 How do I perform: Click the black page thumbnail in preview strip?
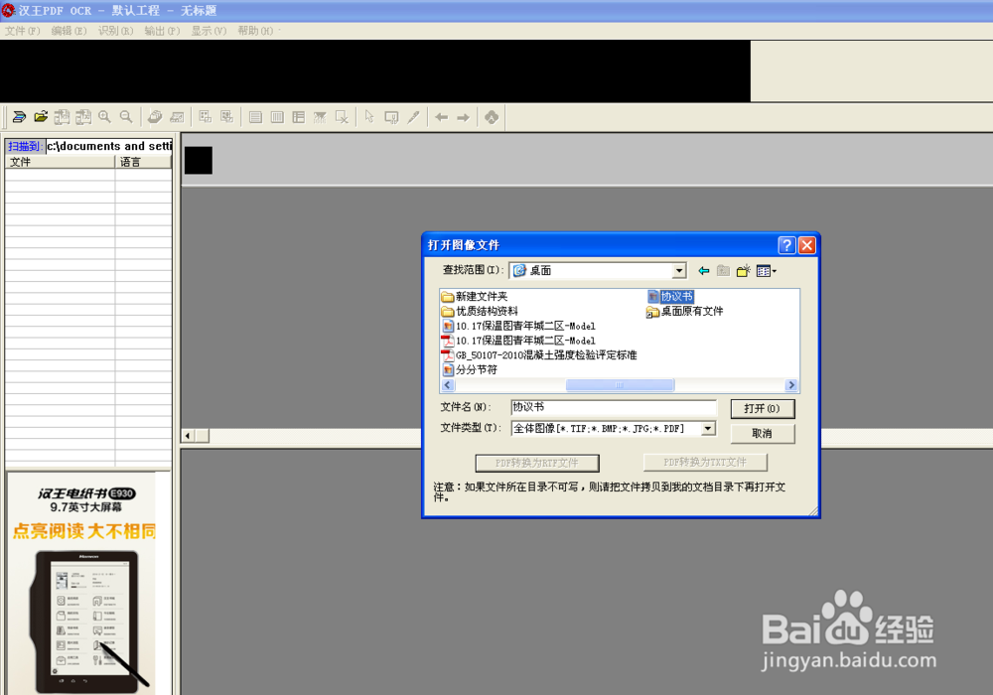point(199,160)
